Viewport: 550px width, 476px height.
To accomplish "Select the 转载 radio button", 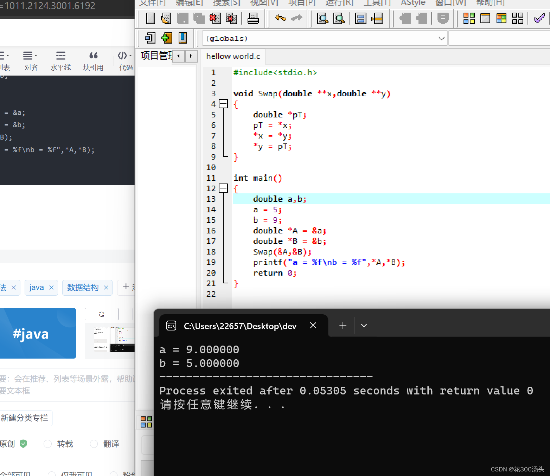I will [x=47, y=444].
